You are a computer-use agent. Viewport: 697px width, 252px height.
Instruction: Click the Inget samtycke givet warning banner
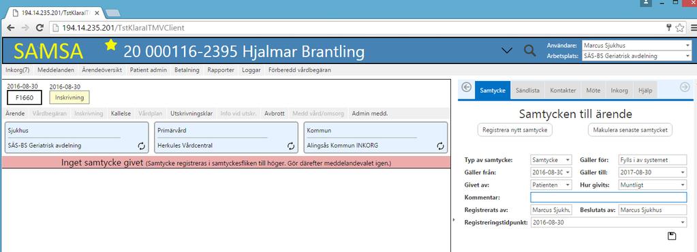pyautogui.click(x=226, y=163)
